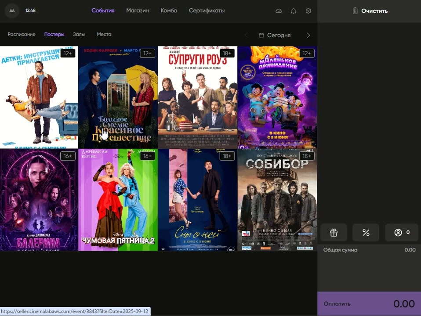Image resolution: width=421 pixels, height=316 pixels.
Task: Open the Балерина poster
Action: tap(39, 200)
